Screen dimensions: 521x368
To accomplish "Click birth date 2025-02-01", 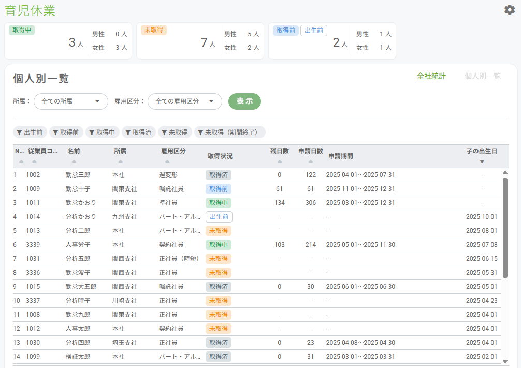I will (482, 356).
